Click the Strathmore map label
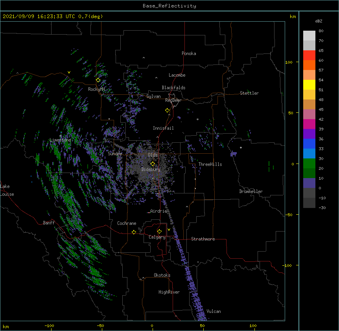 coord(203,239)
